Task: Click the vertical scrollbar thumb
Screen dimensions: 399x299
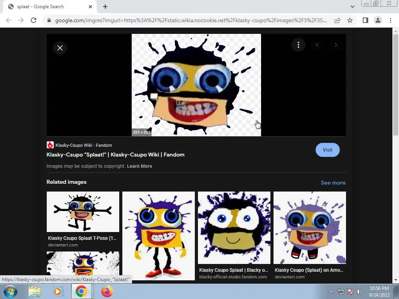Action: (x=395, y=85)
